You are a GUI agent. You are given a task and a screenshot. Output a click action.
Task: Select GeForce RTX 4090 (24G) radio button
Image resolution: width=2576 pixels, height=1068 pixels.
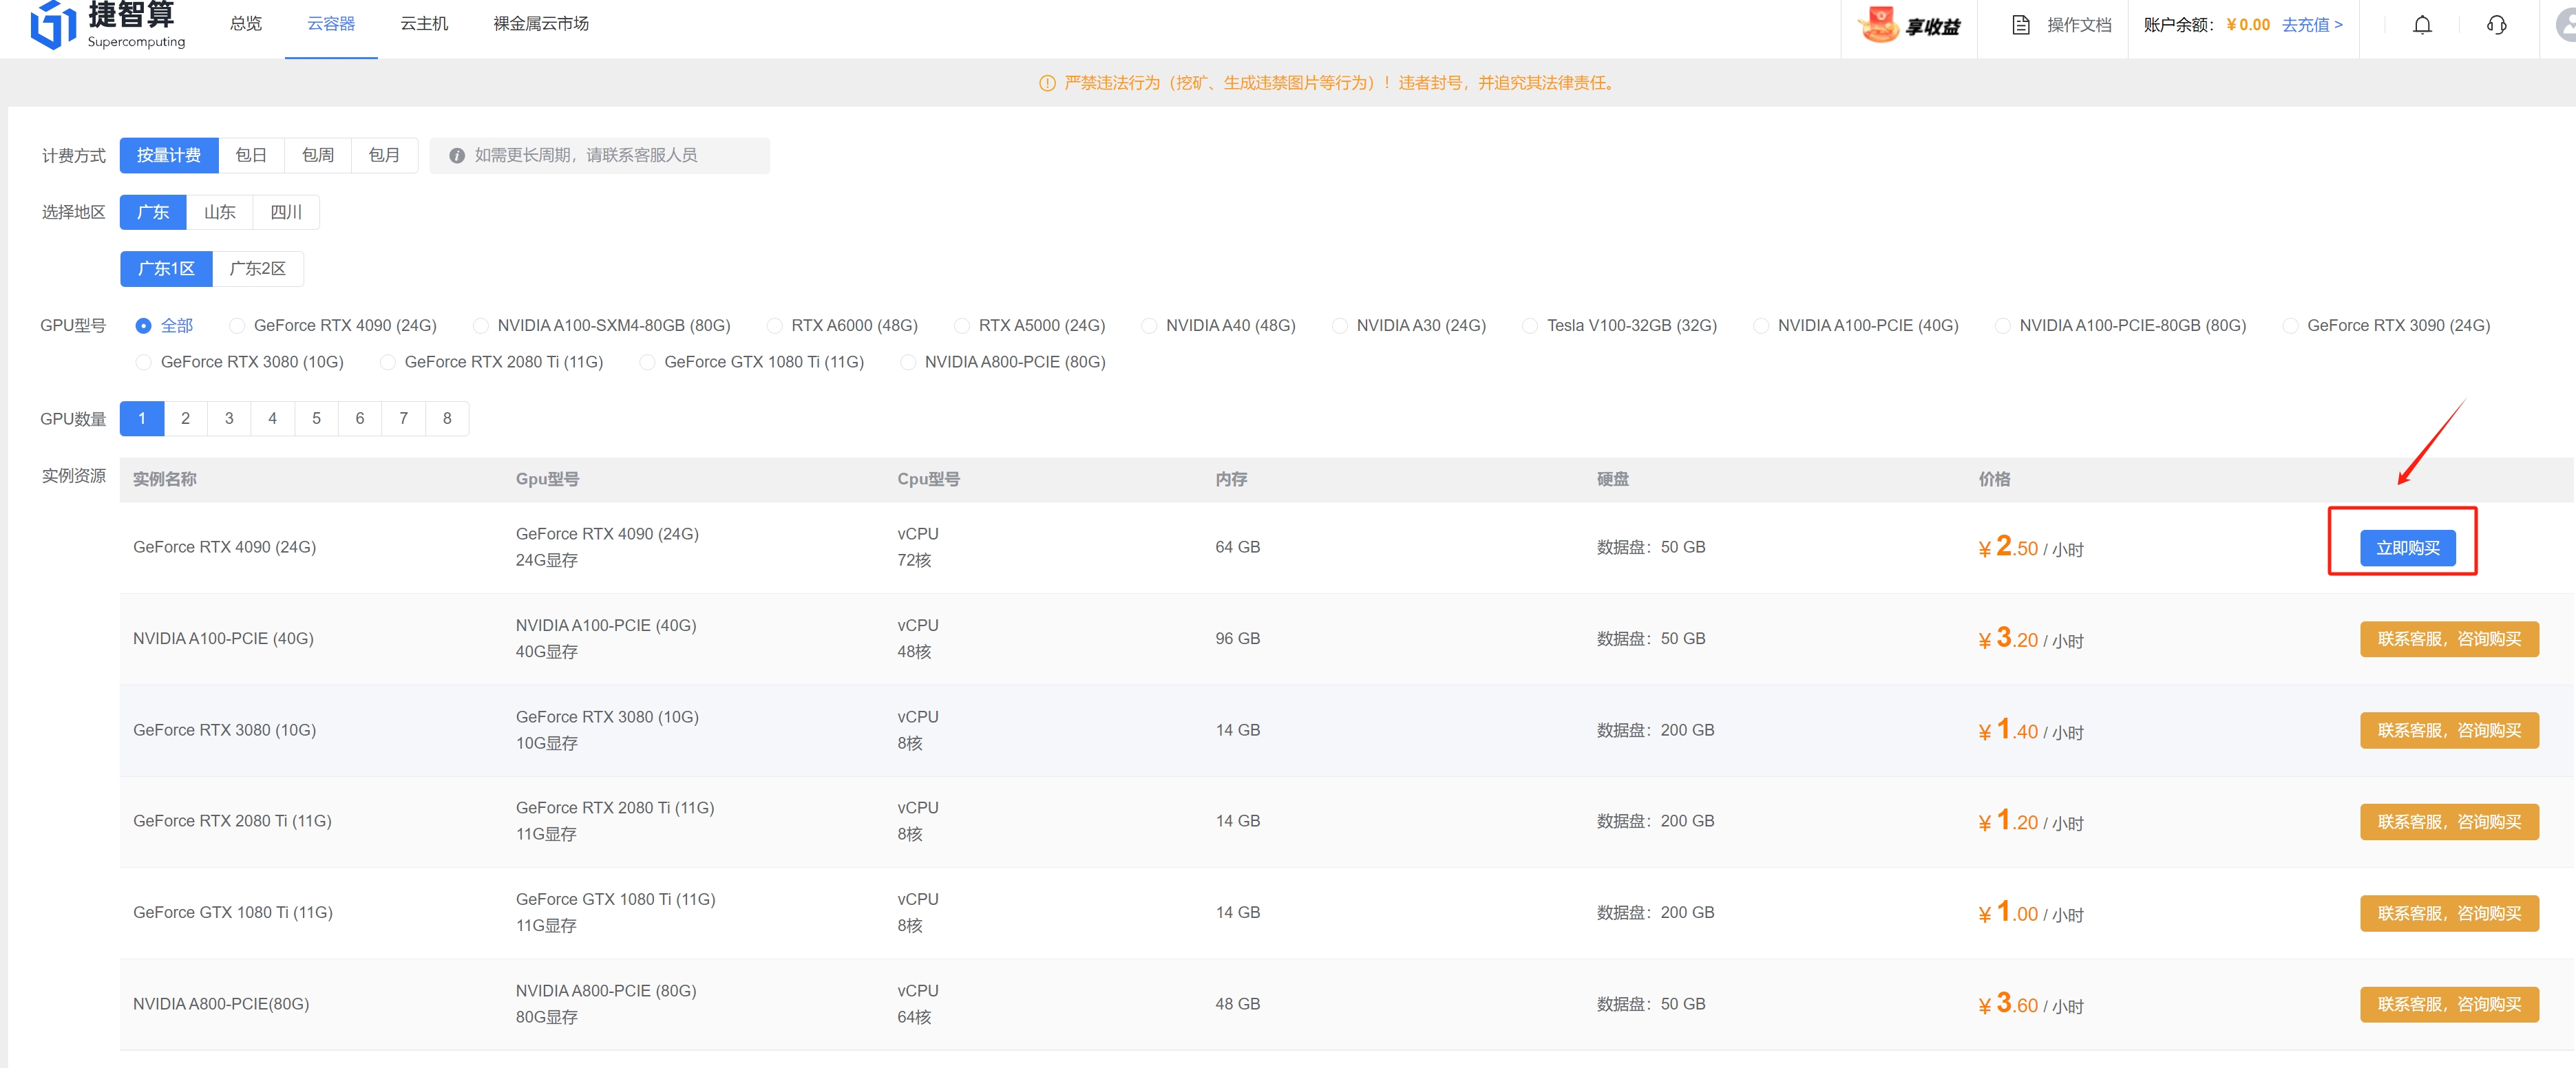[x=237, y=326]
